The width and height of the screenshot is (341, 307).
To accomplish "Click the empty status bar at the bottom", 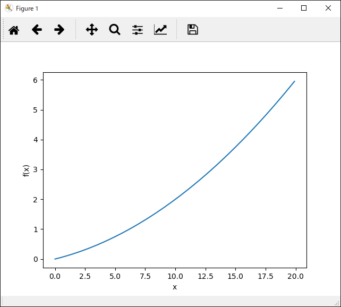I will tap(170, 301).
